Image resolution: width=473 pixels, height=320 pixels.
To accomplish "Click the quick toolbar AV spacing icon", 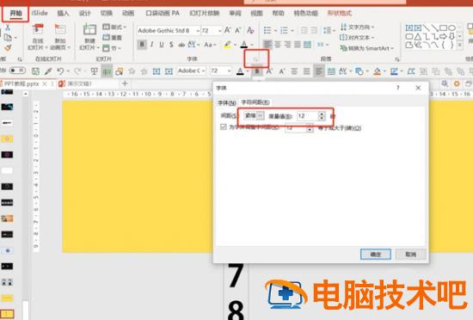I will point(342,71).
